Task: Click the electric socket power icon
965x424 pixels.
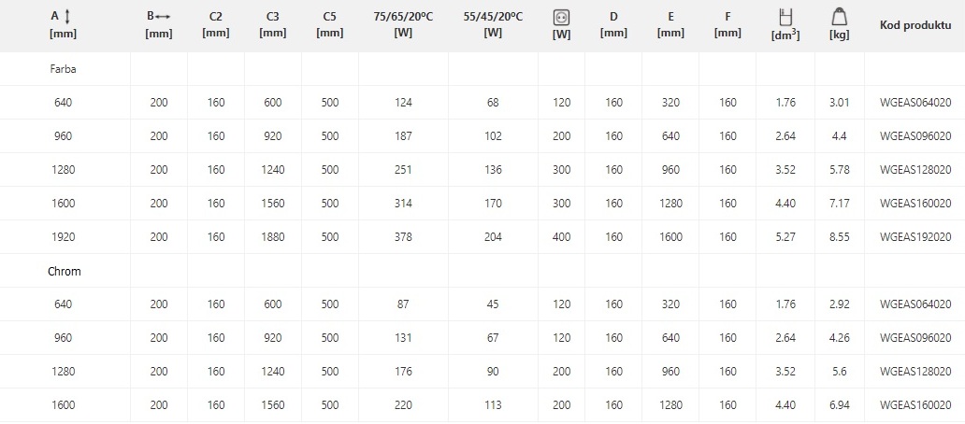Action: tap(561, 19)
